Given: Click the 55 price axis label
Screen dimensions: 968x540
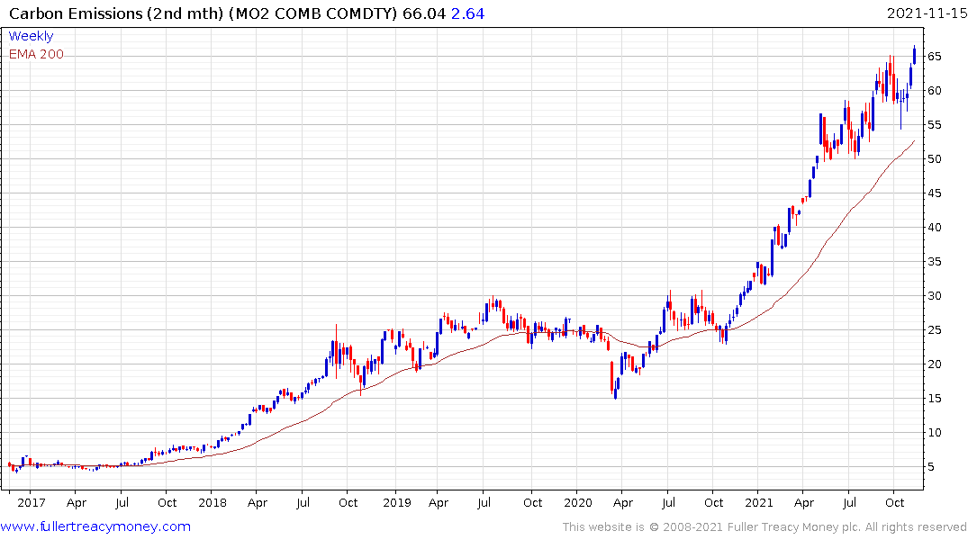Looking at the screenshot, I should pyautogui.click(x=934, y=125).
